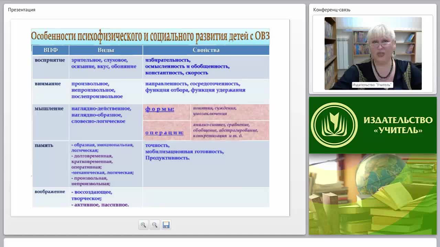Click the 'ВПФ' table header
The height and width of the screenshot is (247, 440).
(51, 50)
